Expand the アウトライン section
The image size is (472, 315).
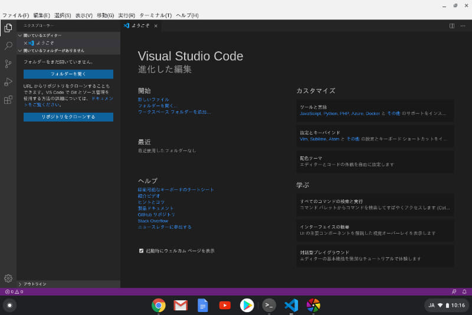(68, 284)
